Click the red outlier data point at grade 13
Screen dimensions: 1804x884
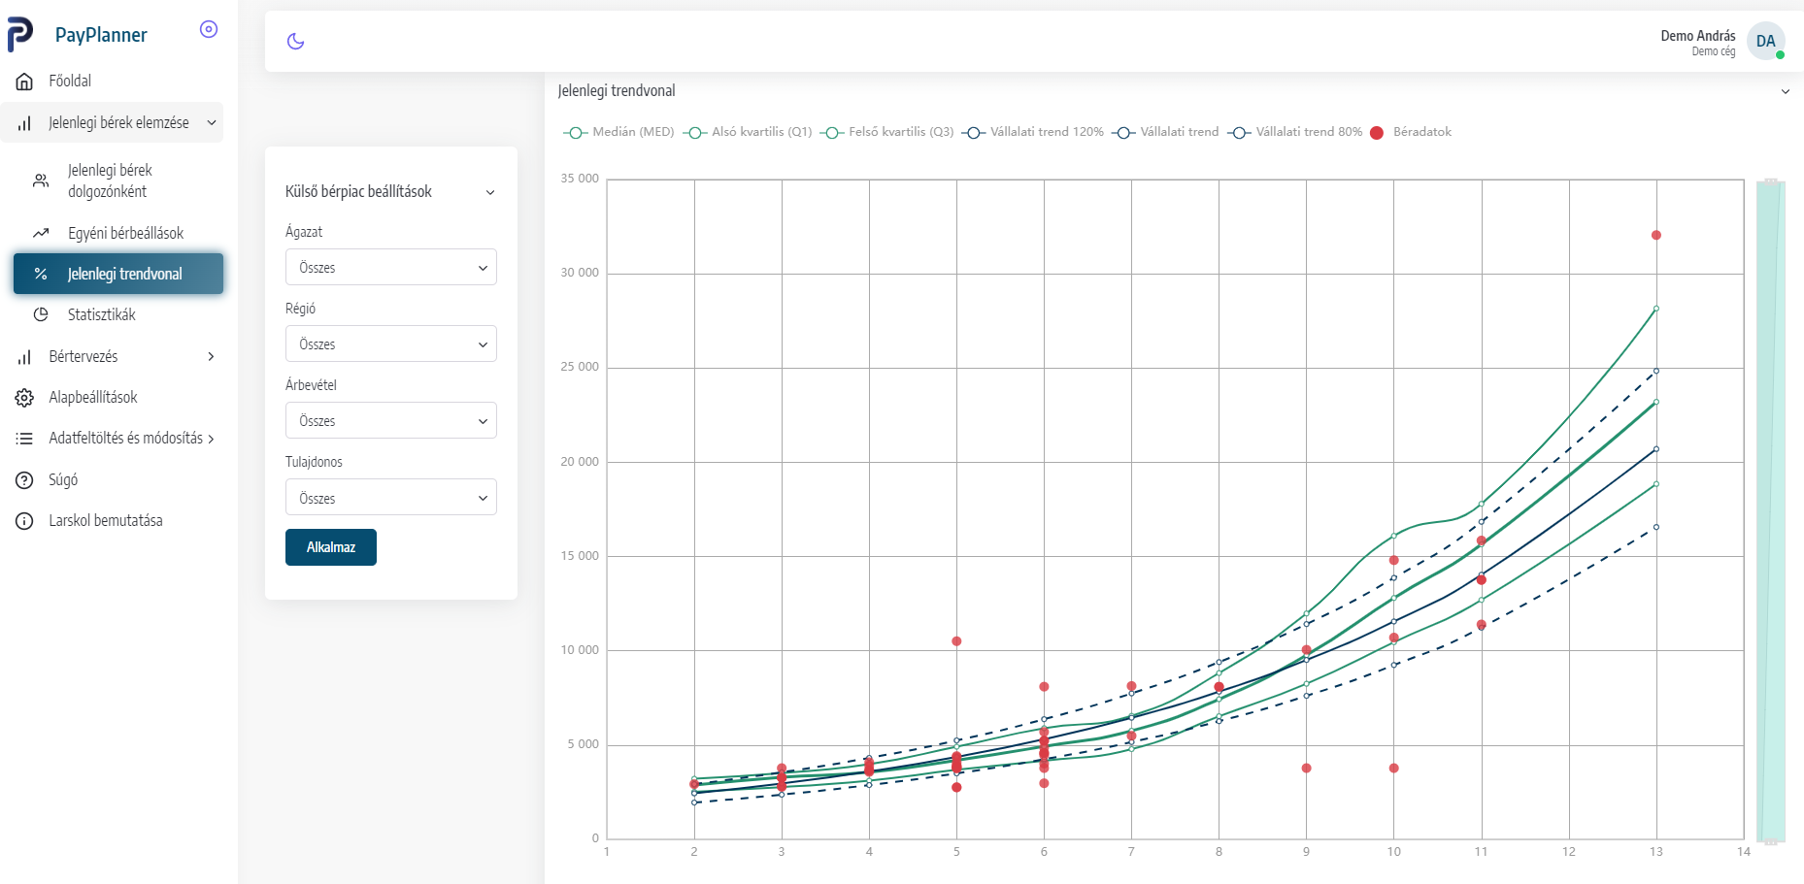tap(1656, 235)
